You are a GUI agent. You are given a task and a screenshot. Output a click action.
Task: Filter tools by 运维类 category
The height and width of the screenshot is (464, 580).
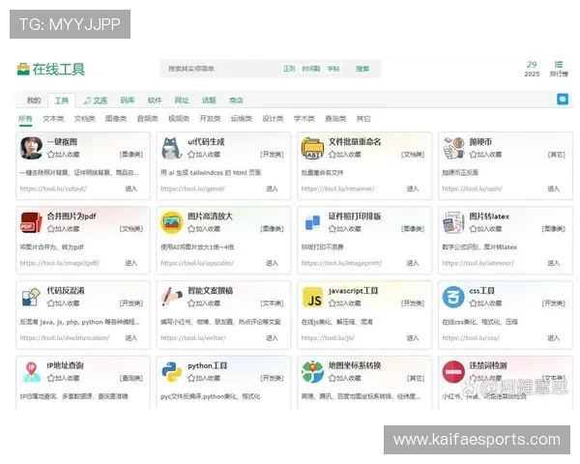pos(242,118)
